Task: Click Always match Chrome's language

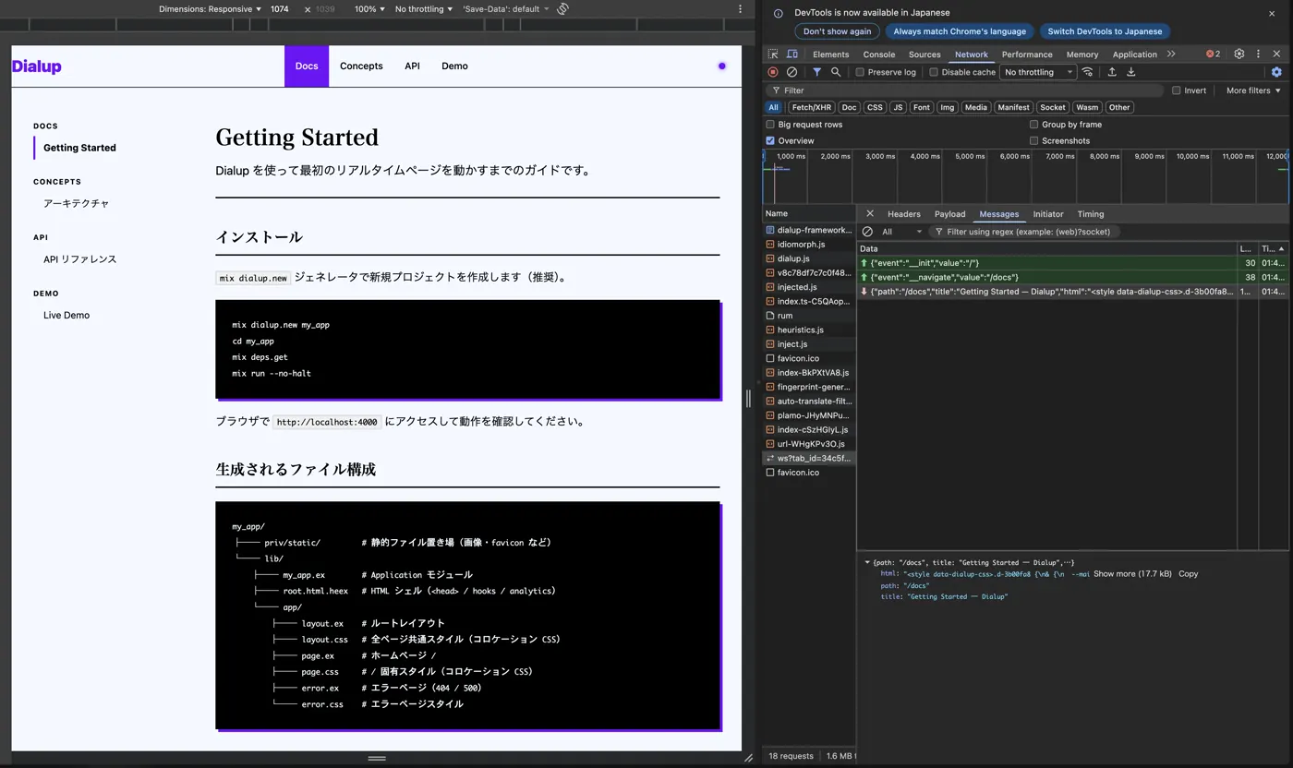Action: (960, 31)
